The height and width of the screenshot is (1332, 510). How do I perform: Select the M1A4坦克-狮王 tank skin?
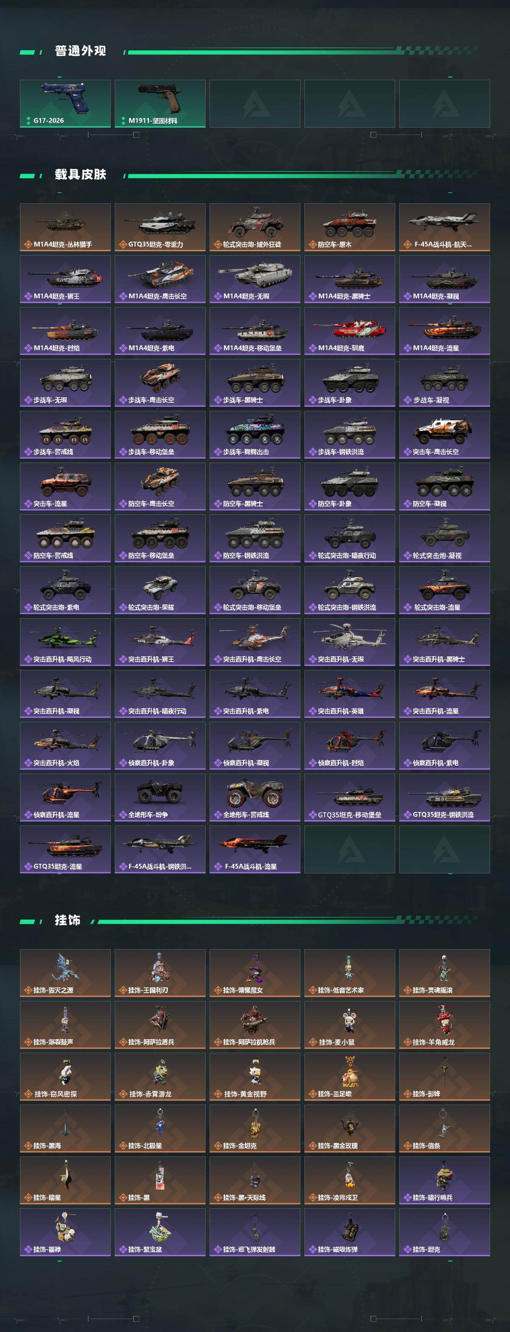(65, 279)
